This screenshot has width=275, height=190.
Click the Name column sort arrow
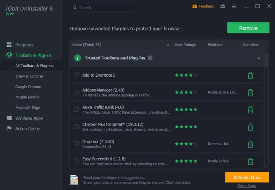coord(168,45)
